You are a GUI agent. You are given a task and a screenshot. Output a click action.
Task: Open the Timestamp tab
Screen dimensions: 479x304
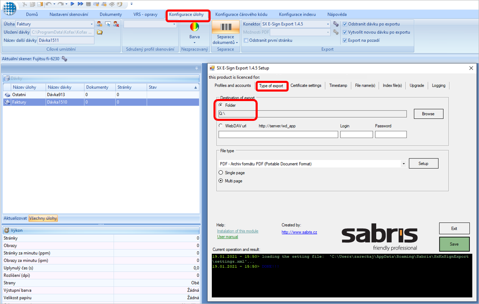(x=338, y=85)
